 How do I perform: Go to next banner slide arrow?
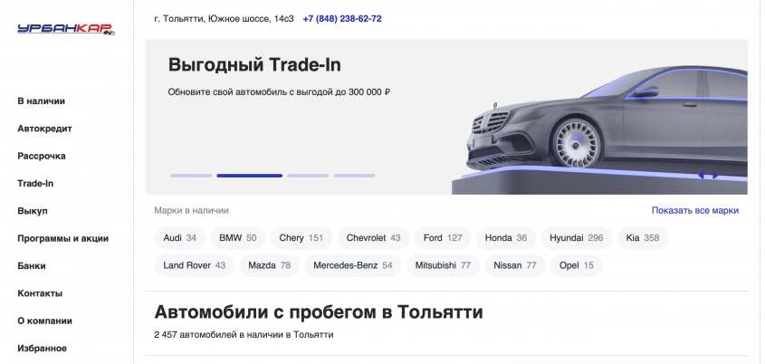715,176
